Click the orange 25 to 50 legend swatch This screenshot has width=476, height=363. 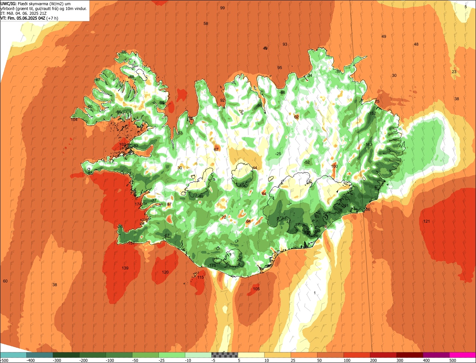tap(304, 355)
